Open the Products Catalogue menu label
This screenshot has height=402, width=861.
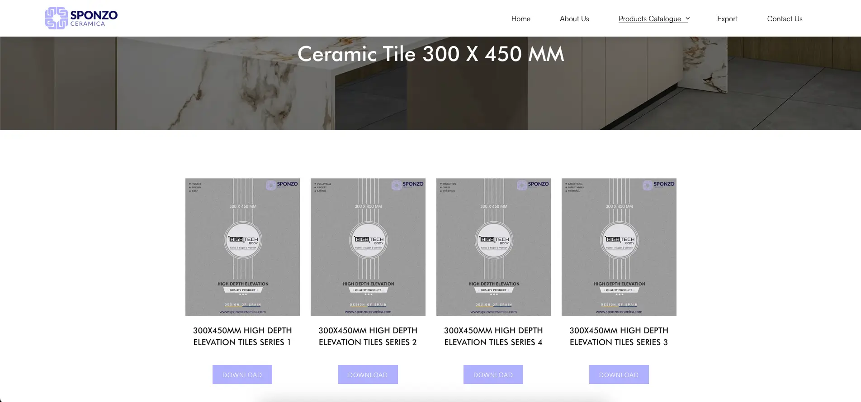pos(649,19)
